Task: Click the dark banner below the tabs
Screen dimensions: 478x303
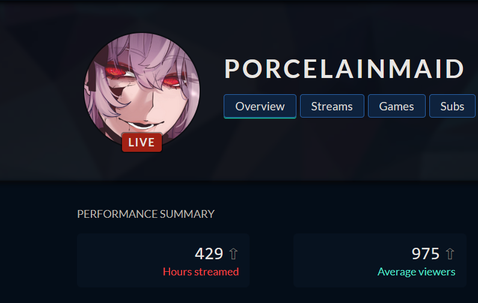Action: pos(336,149)
